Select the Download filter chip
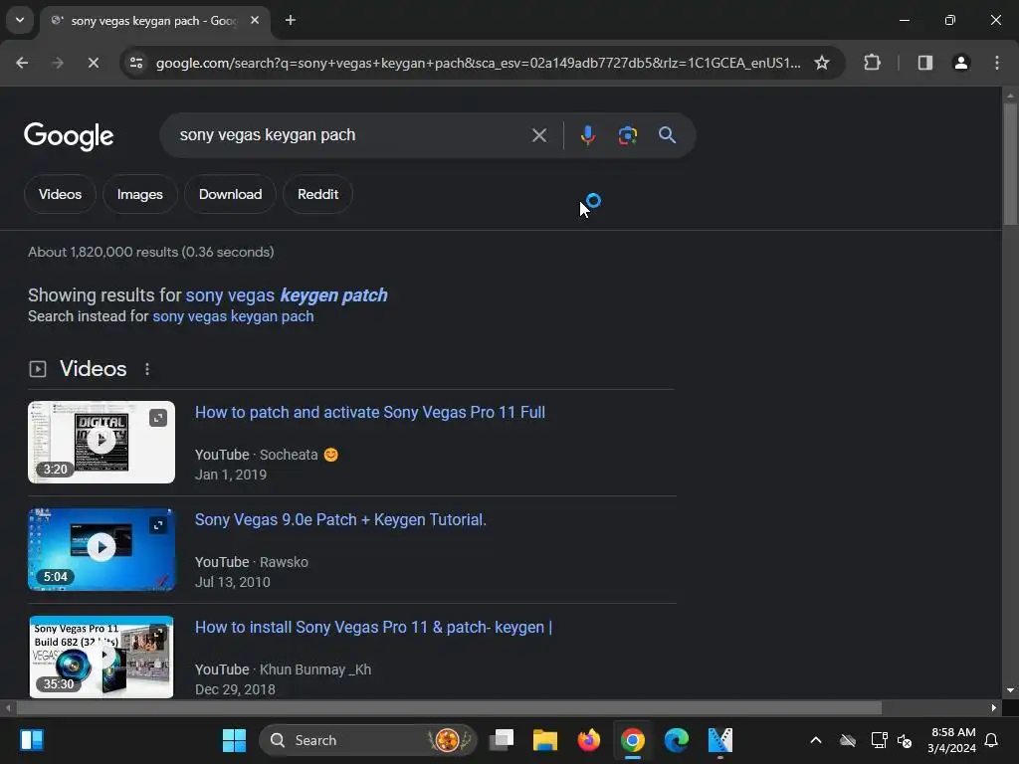1019x764 pixels. [230, 194]
